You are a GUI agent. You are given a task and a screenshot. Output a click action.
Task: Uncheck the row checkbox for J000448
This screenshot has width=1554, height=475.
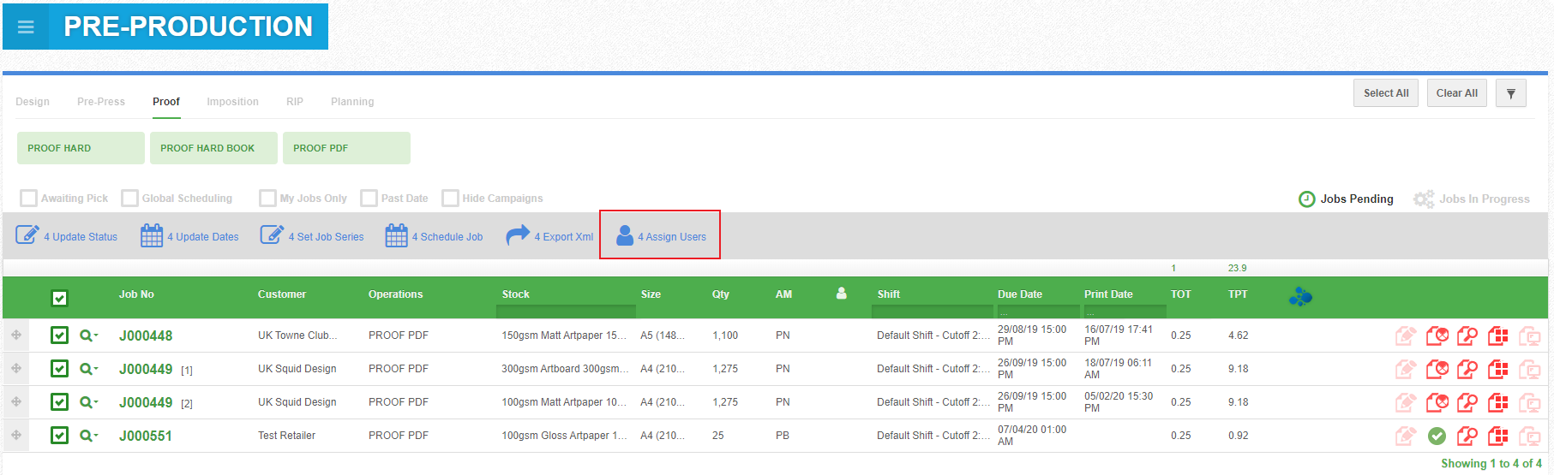(59, 335)
